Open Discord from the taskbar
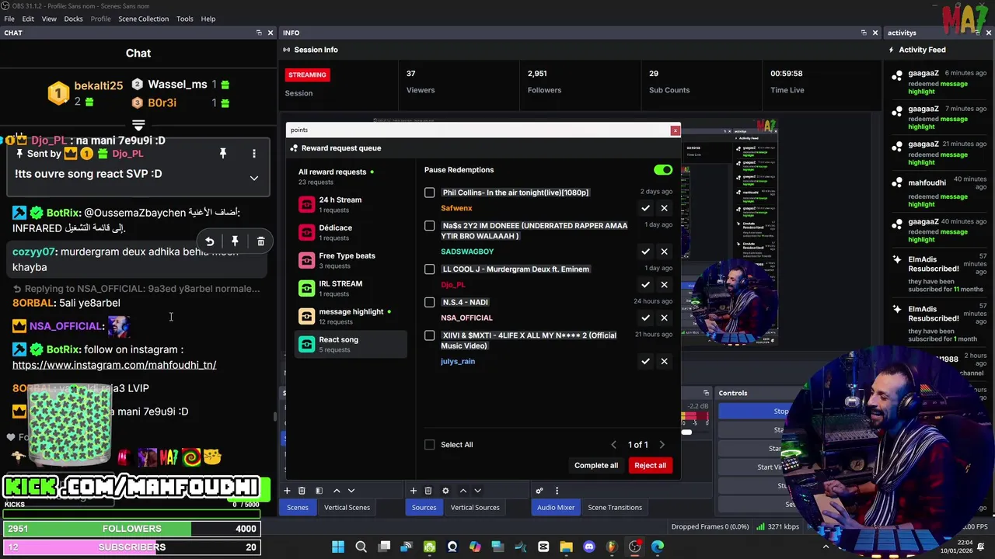The image size is (995, 559). point(588,547)
